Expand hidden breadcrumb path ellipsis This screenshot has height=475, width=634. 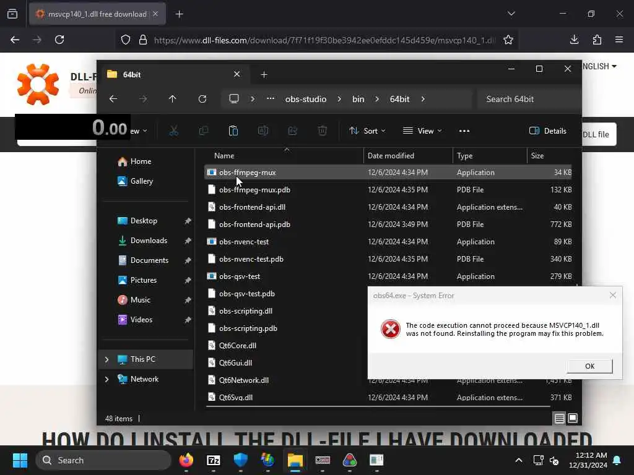[x=271, y=99]
